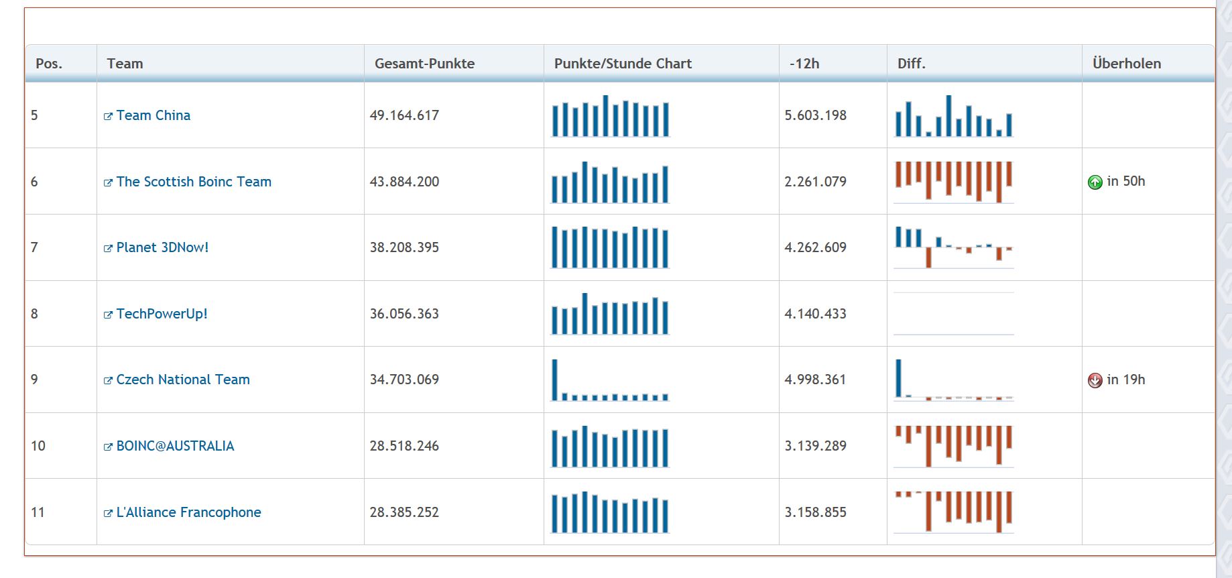Click Planet 3DNow! Diff. chart
Screen dimensions: 1232x578
954,247
